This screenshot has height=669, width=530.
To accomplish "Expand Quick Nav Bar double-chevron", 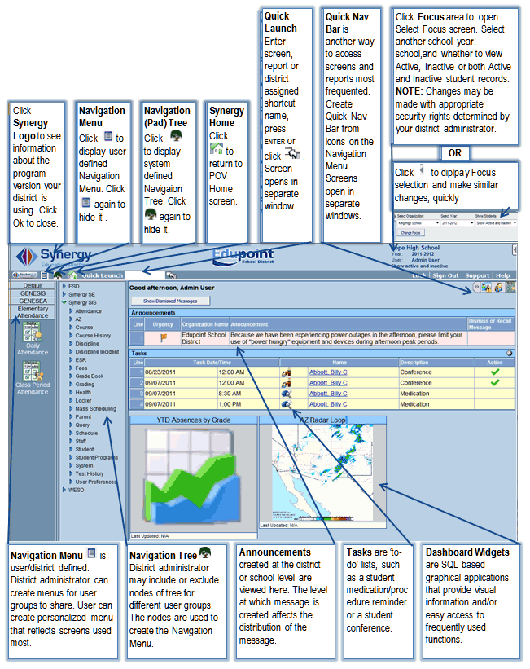I will pyautogui.click(x=476, y=287).
